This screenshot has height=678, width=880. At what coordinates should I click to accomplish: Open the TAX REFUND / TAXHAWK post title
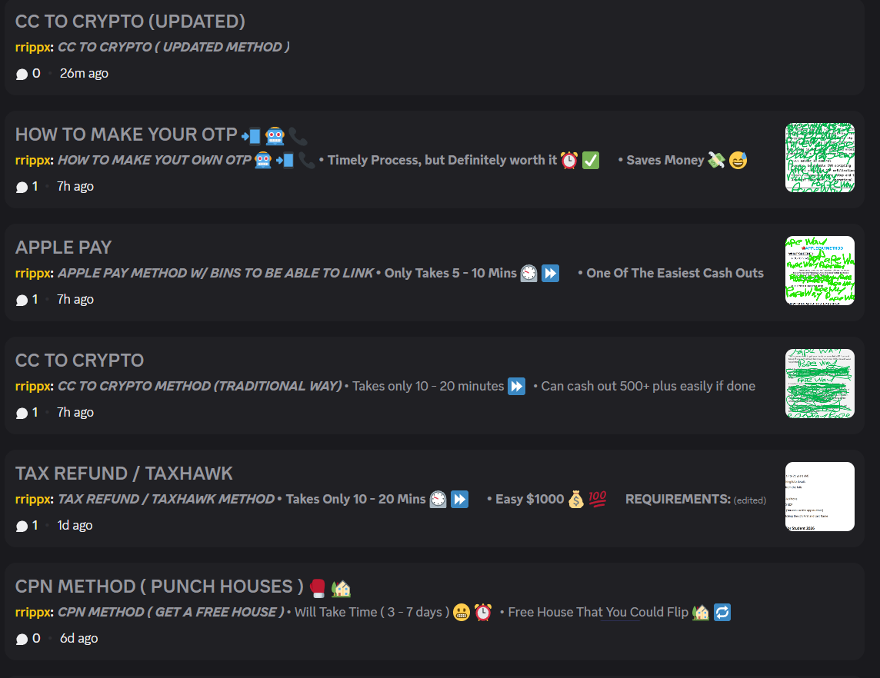(124, 474)
